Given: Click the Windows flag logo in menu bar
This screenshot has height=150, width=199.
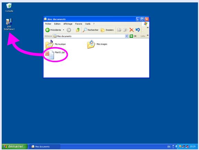Looking at the screenshot, I should tap(145, 24).
